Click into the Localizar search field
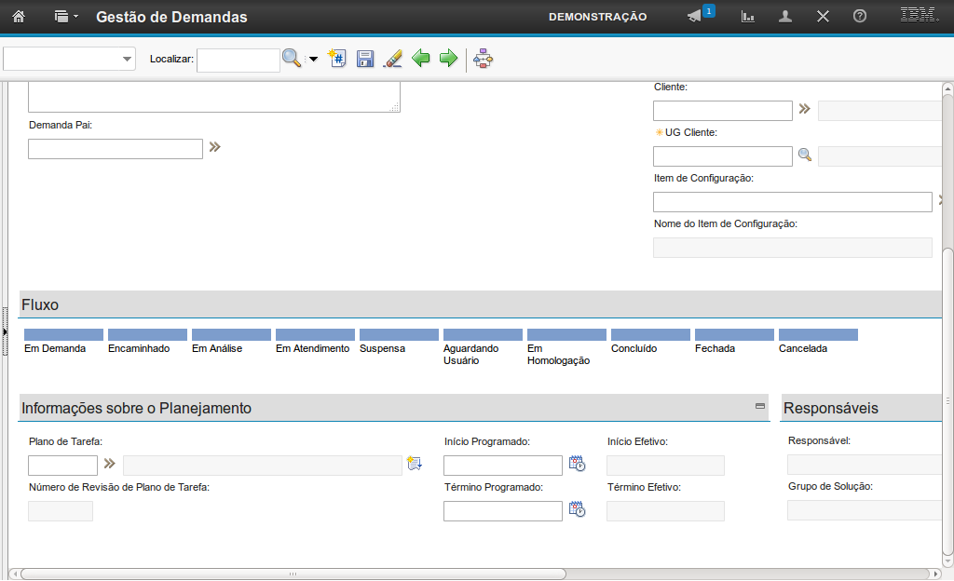Screen dimensions: 954x581 (x=238, y=60)
